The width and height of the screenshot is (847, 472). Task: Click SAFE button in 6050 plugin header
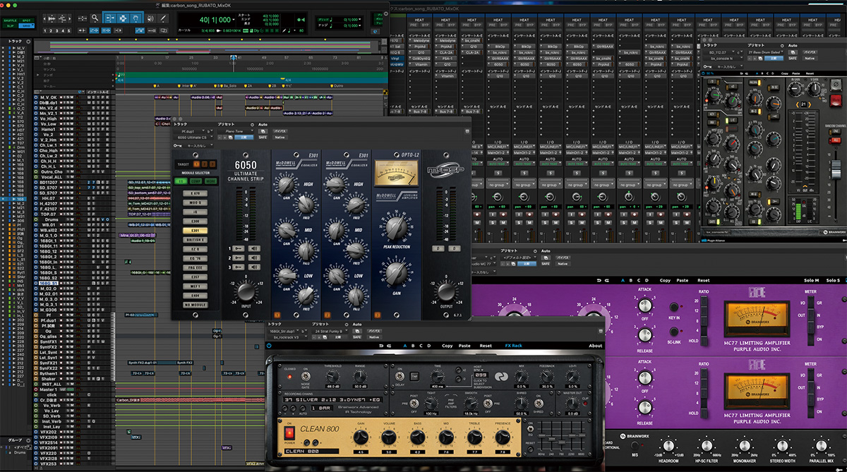263,137
